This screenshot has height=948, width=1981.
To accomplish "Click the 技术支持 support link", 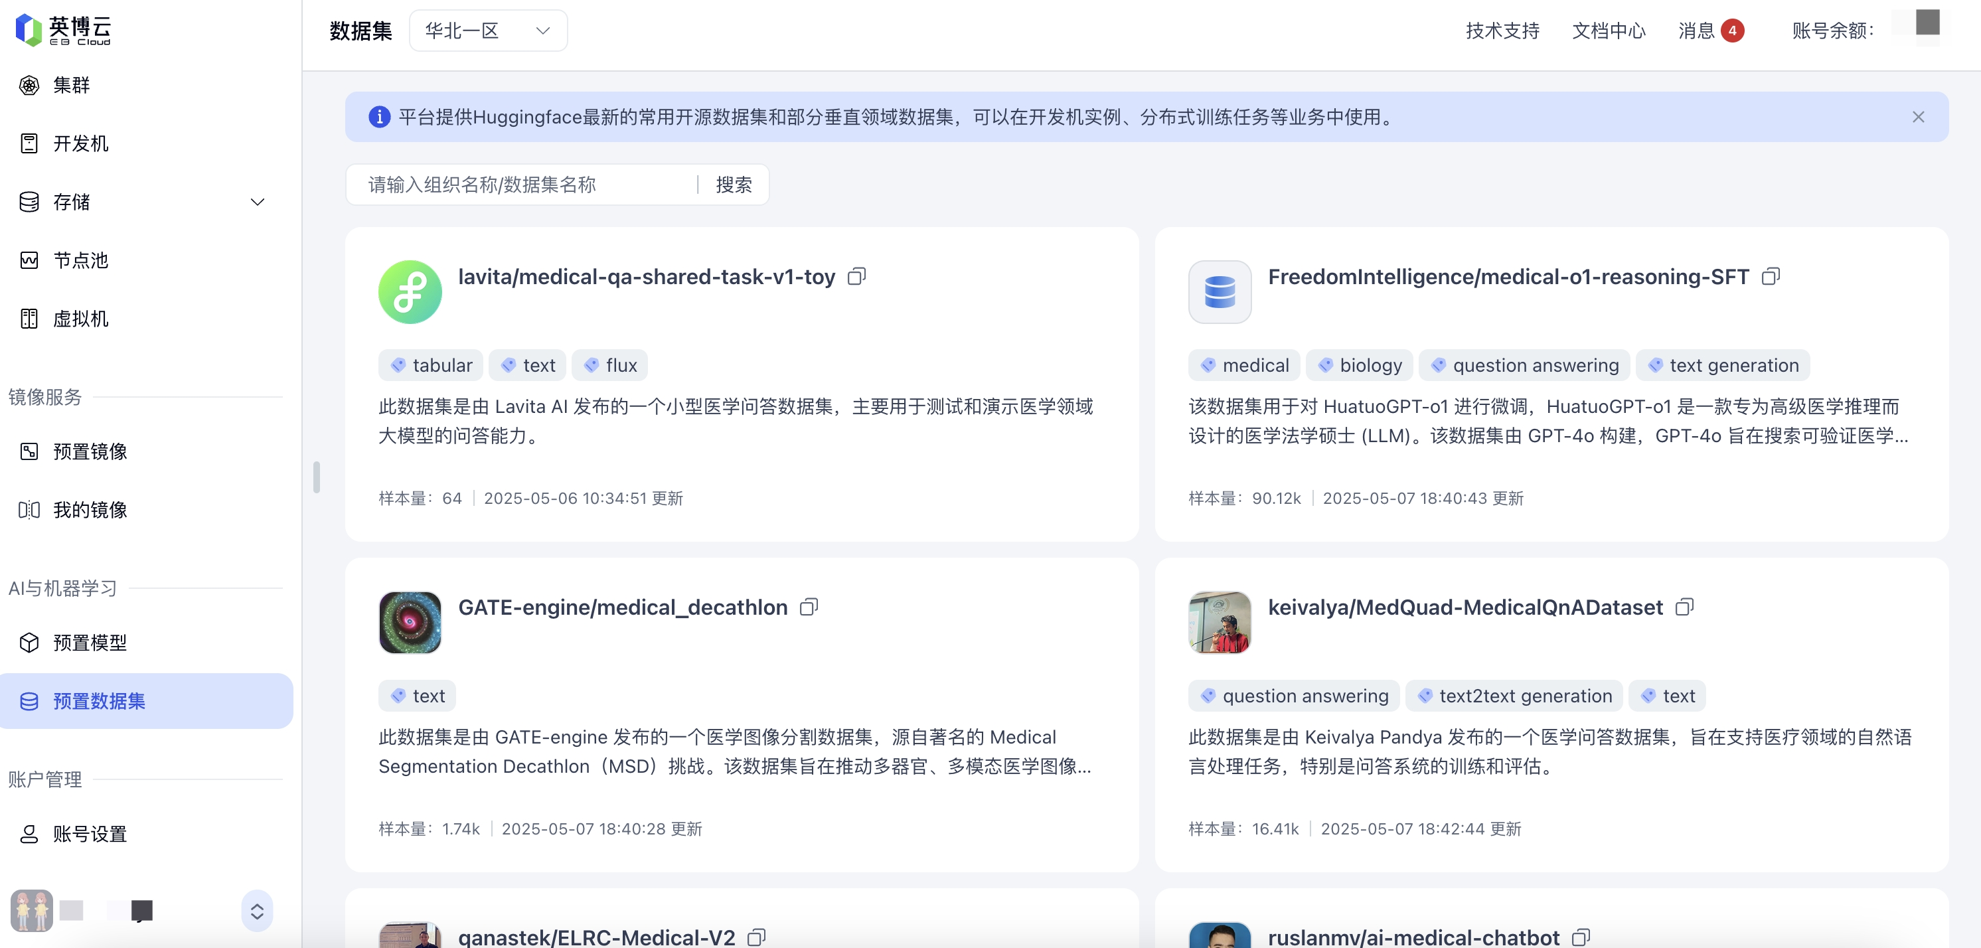I will pyautogui.click(x=1501, y=31).
